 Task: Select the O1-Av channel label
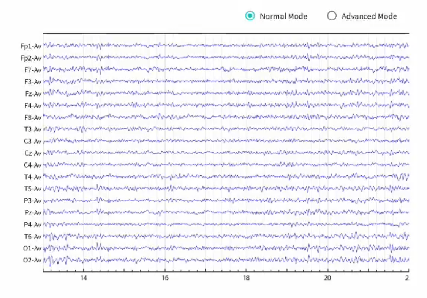32,248
